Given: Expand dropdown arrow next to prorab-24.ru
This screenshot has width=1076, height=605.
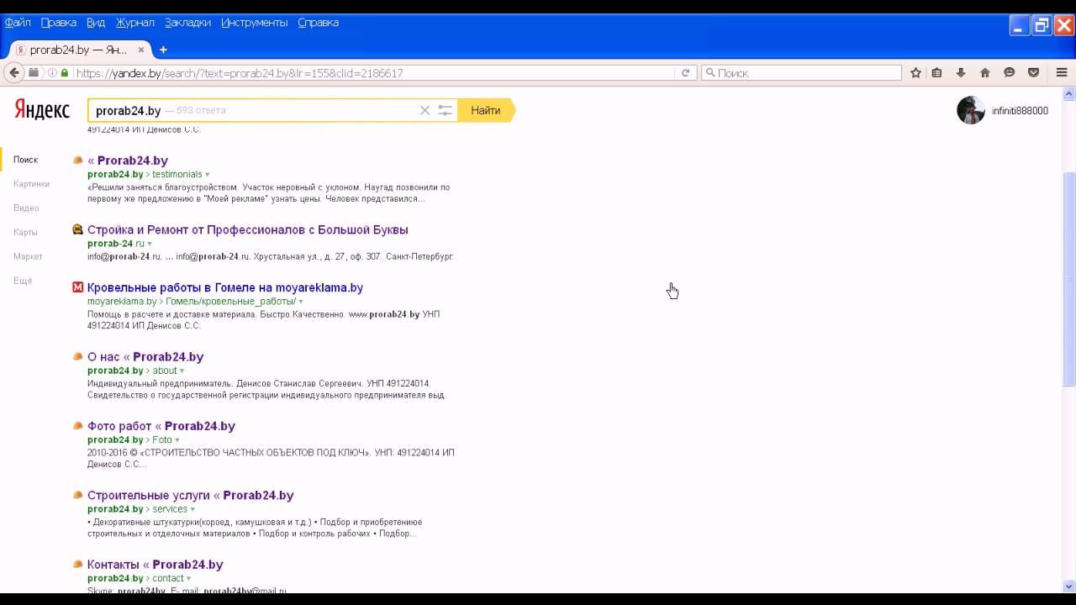Looking at the screenshot, I should [150, 245].
